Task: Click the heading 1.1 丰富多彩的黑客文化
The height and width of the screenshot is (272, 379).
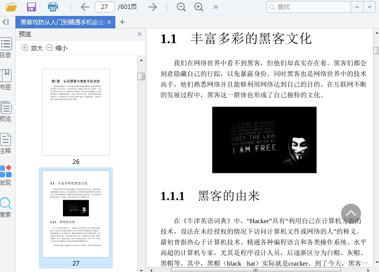Action: tap(236, 39)
